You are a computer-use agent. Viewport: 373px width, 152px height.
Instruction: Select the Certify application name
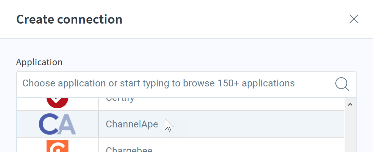120,99
